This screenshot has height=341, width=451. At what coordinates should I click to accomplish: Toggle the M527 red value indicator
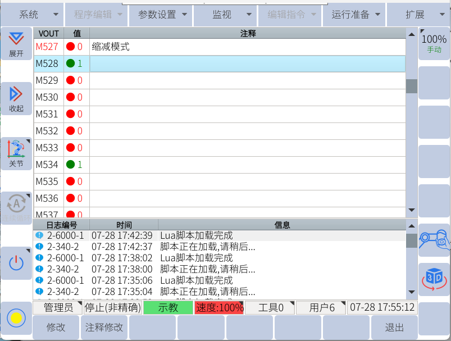point(71,47)
